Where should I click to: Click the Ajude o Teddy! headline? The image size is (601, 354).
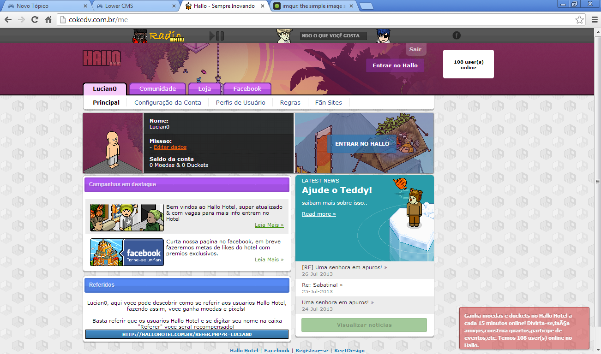(337, 190)
